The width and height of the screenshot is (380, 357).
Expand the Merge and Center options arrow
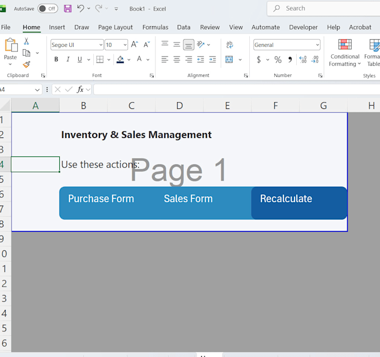point(240,59)
